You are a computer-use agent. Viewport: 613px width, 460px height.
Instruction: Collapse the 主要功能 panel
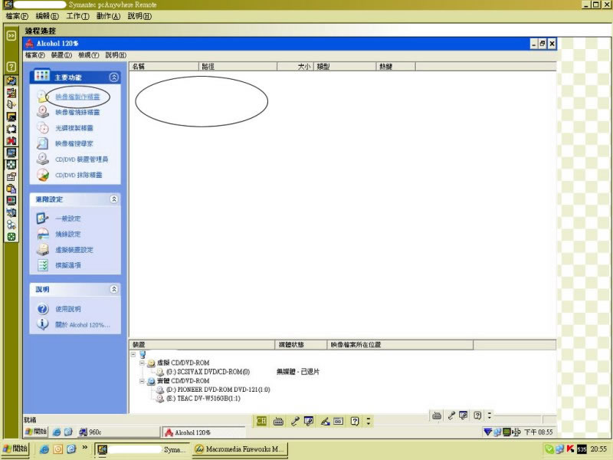click(113, 77)
